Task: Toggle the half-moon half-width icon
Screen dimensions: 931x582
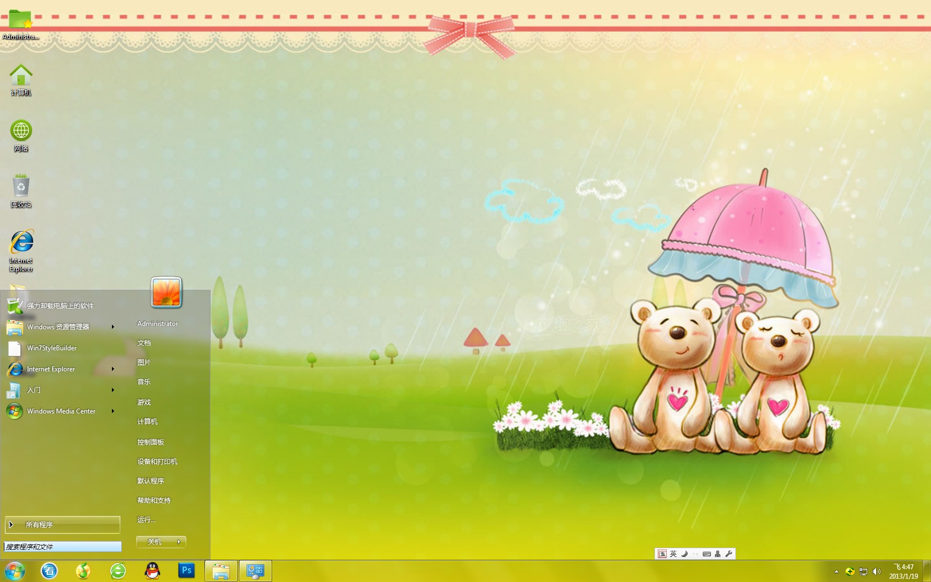Action: (684, 554)
